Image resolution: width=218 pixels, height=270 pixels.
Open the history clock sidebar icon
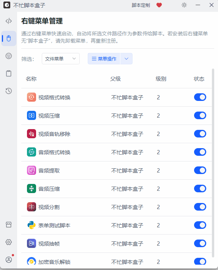[9, 91]
